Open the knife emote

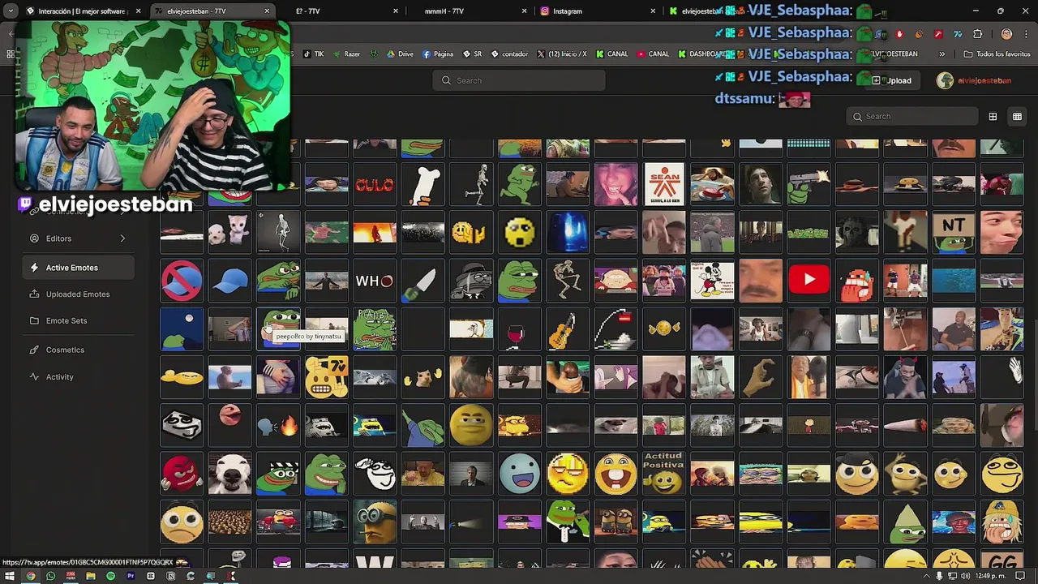pos(423,281)
